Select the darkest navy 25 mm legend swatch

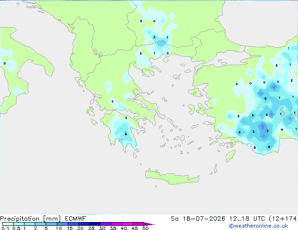95,224
